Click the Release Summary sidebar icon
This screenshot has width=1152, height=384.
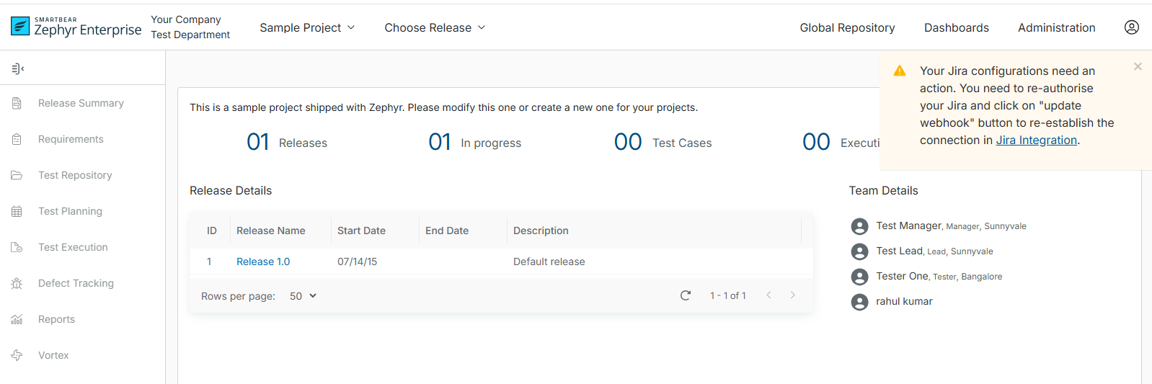click(x=17, y=103)
